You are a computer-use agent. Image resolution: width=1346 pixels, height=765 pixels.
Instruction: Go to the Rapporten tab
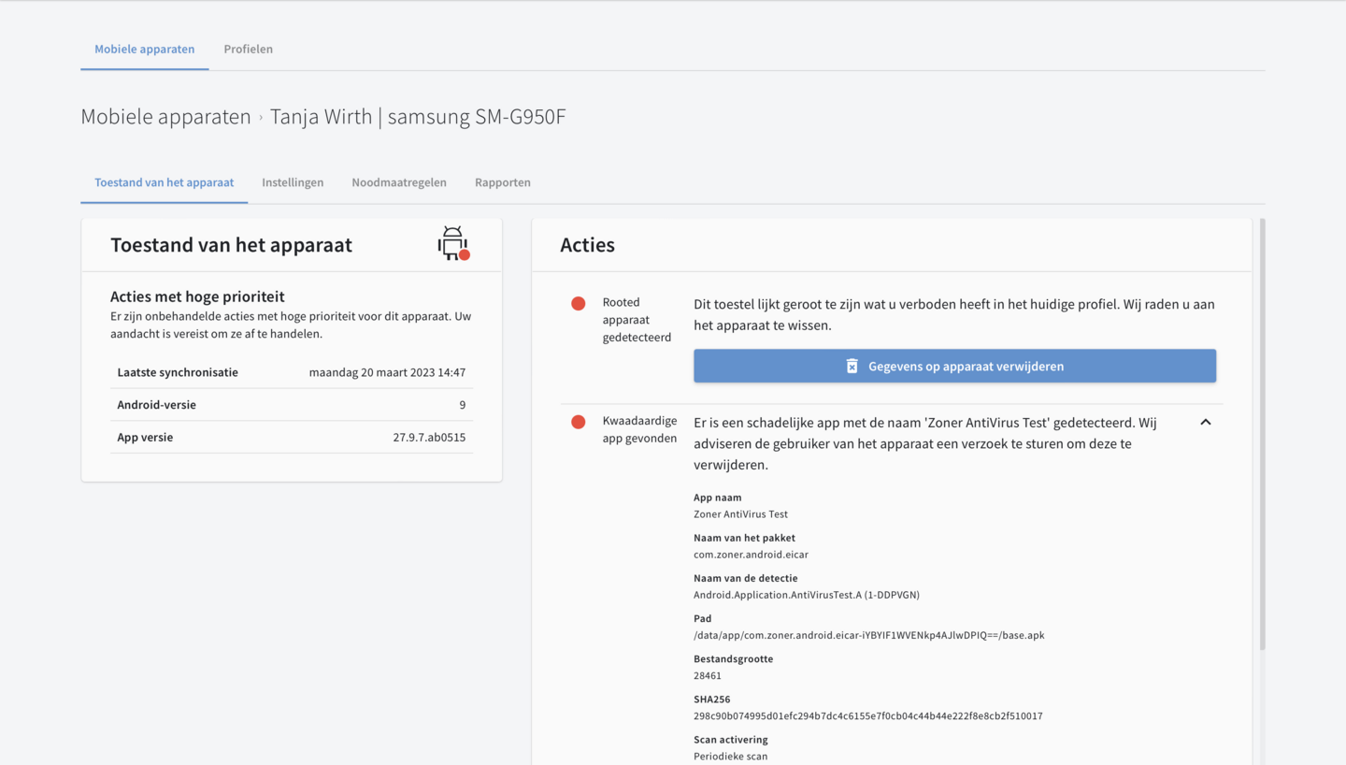(503, 182)
